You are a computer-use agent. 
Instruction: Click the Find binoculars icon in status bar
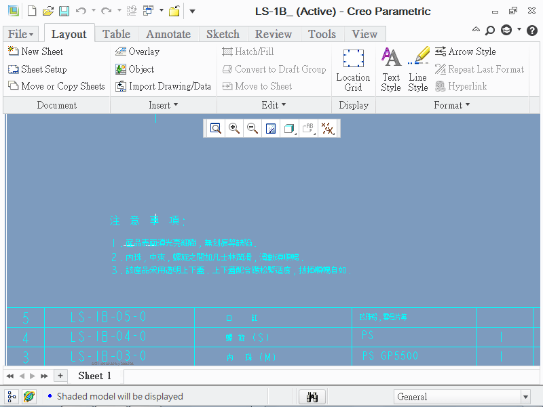point(313,397)
